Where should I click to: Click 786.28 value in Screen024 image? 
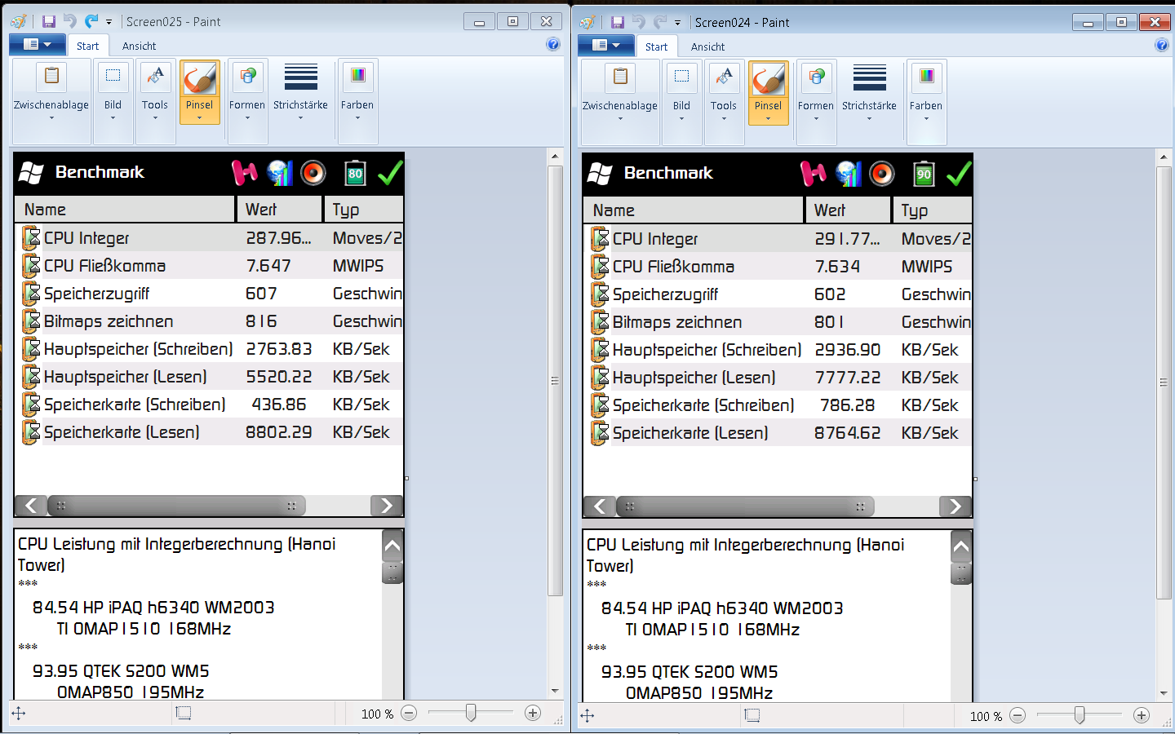click(848, 405)
